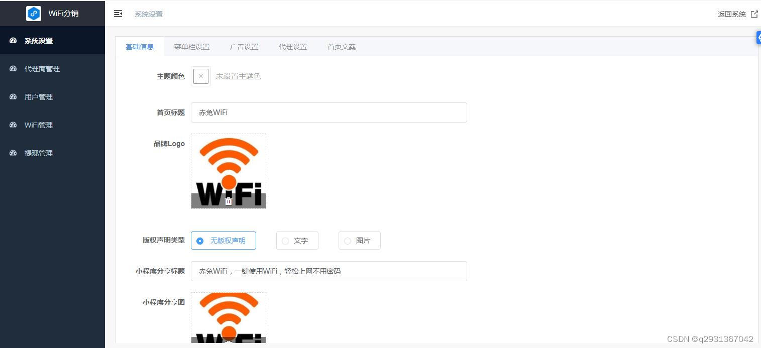
Task: Select the 无版权声明 radio option
Action: pyautogui.click(x=224, y=241)
